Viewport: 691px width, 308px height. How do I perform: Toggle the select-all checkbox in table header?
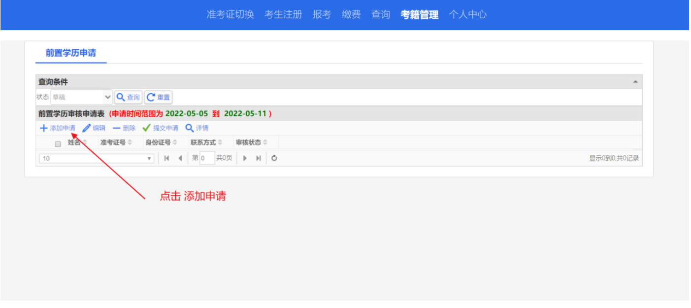point(58,144)
